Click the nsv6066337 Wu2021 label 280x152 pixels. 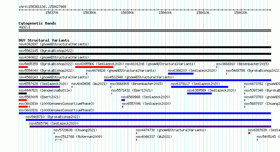154,137
